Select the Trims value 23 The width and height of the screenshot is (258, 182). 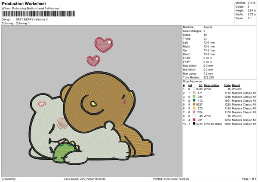205,39
